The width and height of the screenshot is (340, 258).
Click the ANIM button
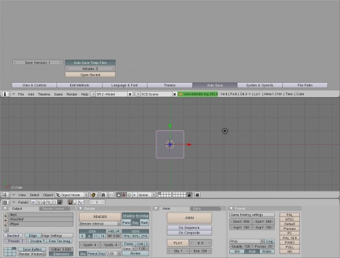pos(189,218)
